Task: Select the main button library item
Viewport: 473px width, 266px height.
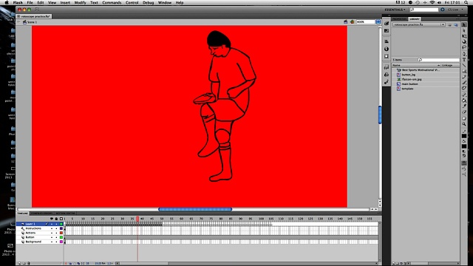Action: tap(409, 83)
